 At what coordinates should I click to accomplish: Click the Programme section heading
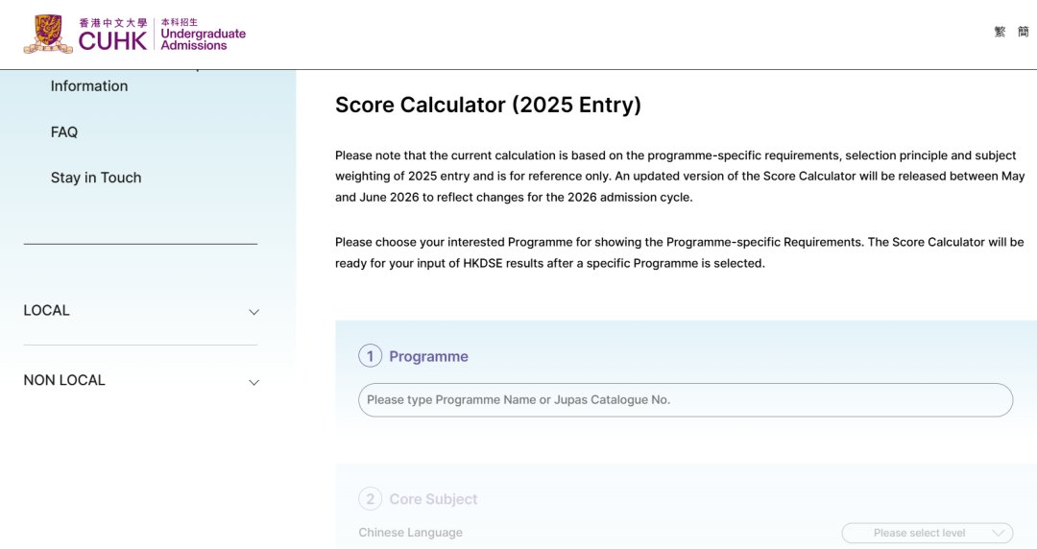click(x=428, y=357)
